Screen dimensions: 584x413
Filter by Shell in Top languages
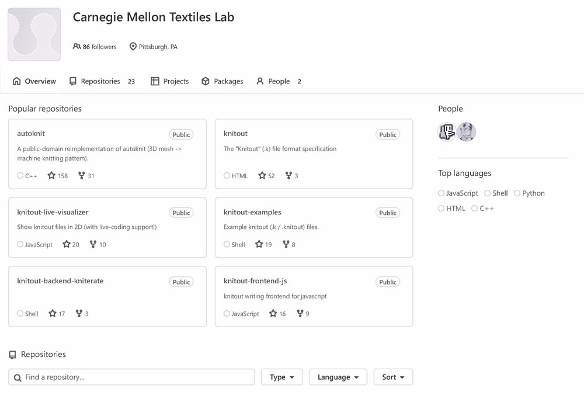click(x=496, y=193)
